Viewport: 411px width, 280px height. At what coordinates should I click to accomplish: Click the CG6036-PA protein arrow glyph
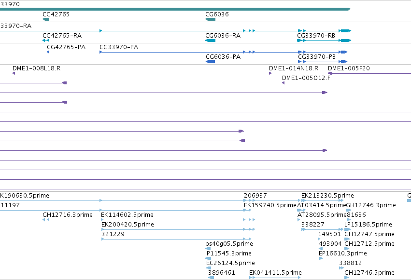[210, 62]
